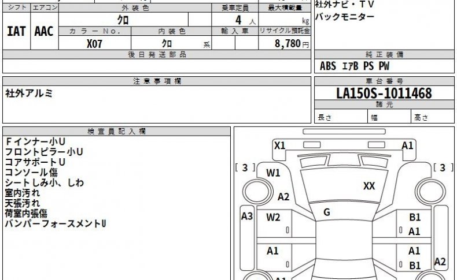Select the 最大積載量 header

[x=285, y=8]
